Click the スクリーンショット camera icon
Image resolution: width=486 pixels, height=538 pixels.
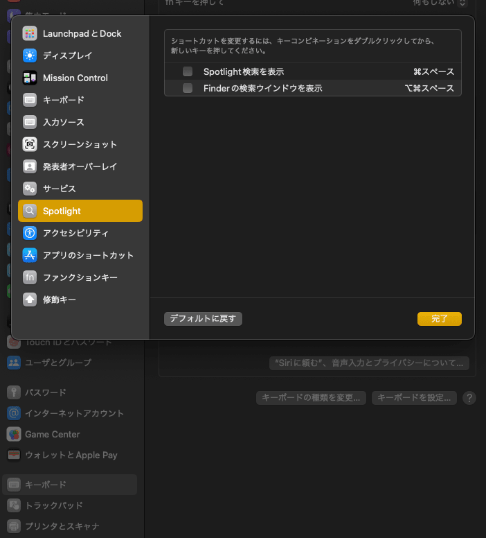click(30, 144)
